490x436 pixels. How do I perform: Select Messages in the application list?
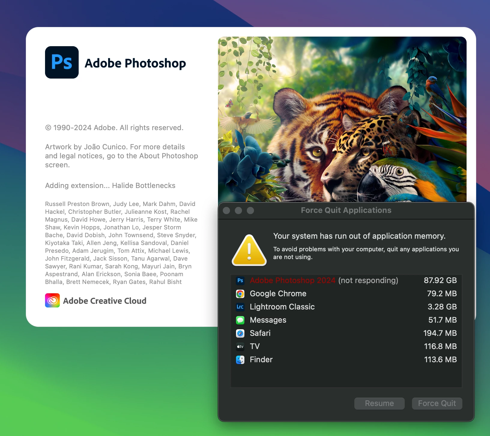pos(346,320)
